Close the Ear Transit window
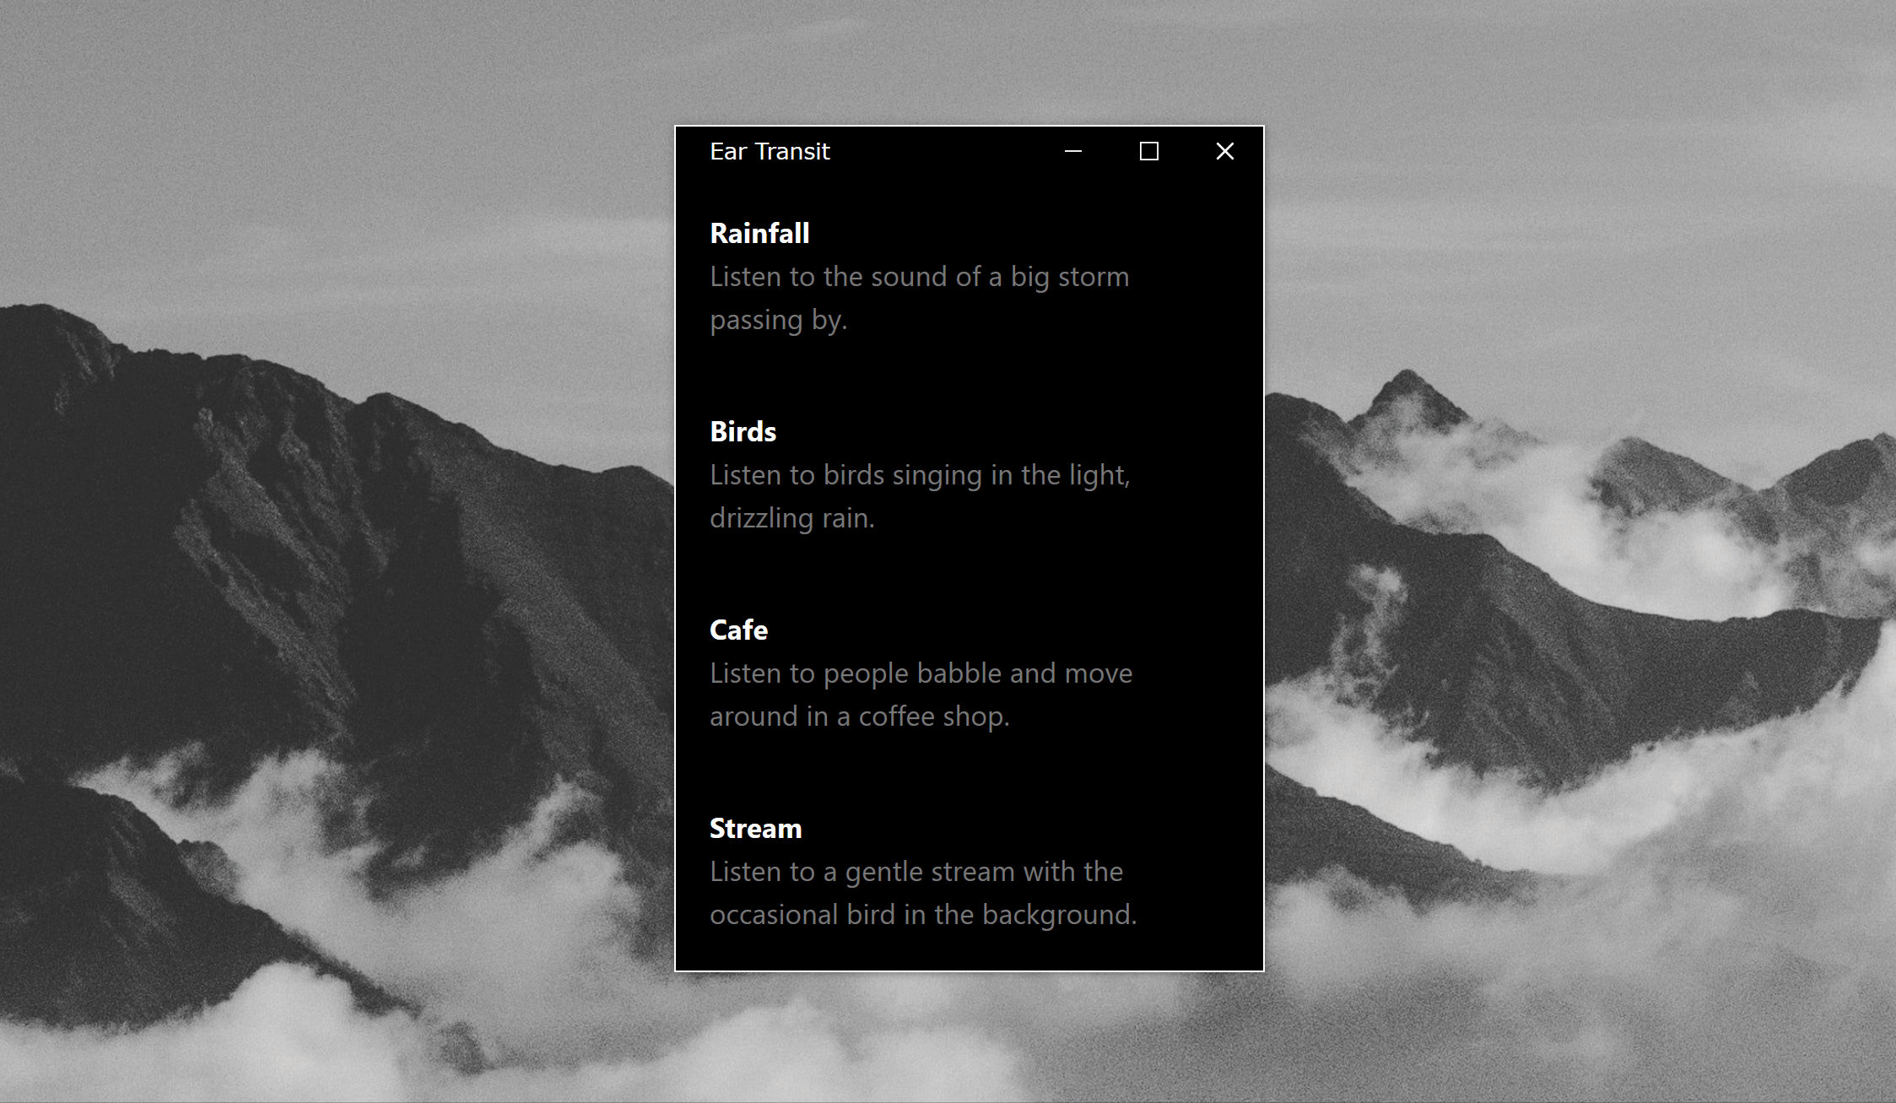 [x=1225, y=151]
